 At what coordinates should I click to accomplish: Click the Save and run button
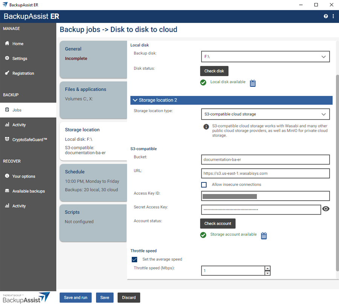[75, 297]
